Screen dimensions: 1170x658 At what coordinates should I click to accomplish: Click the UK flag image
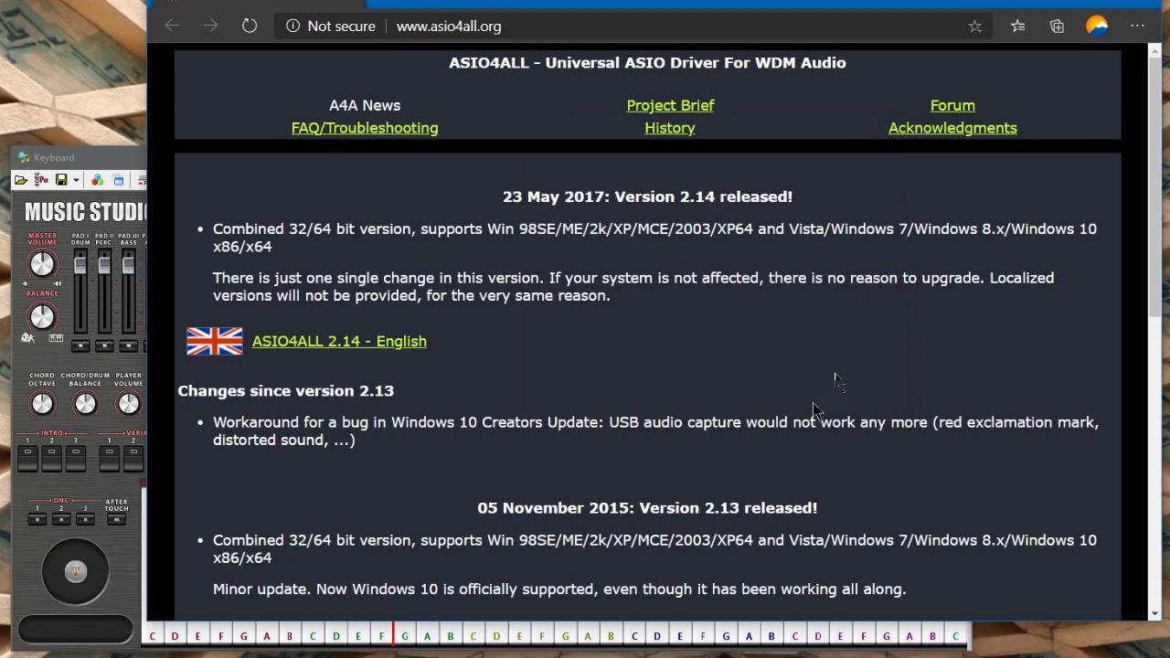[x=215, y=341]
